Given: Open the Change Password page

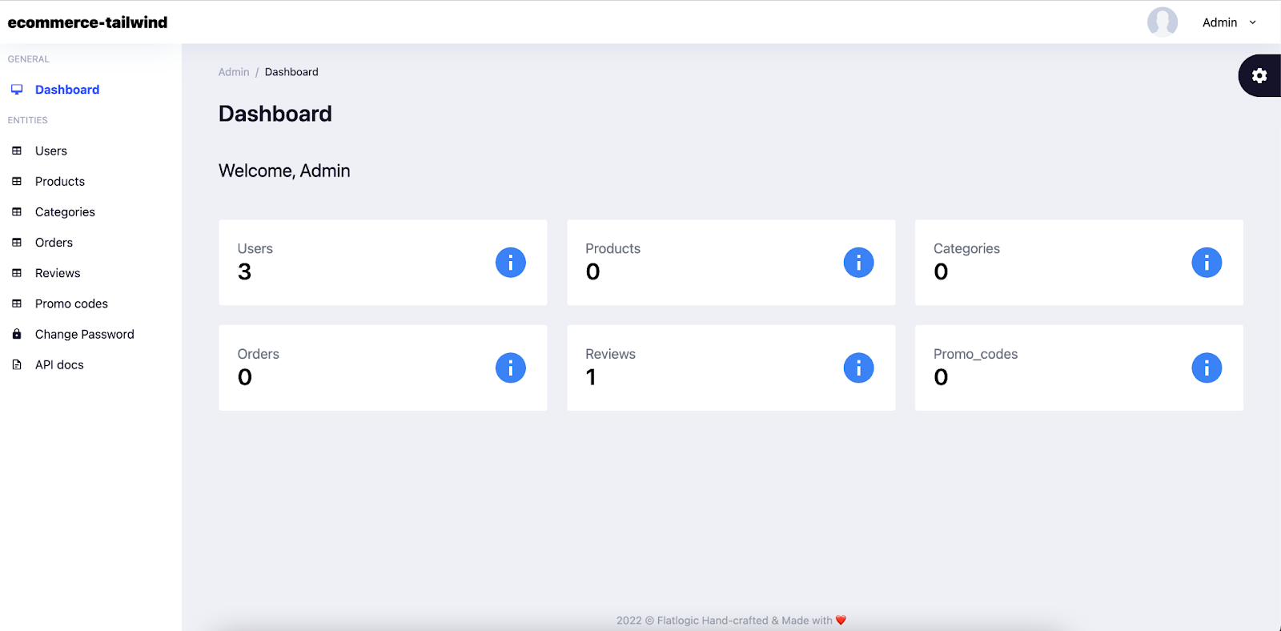Looking at the screenshot, I should [x=85, y=334].
